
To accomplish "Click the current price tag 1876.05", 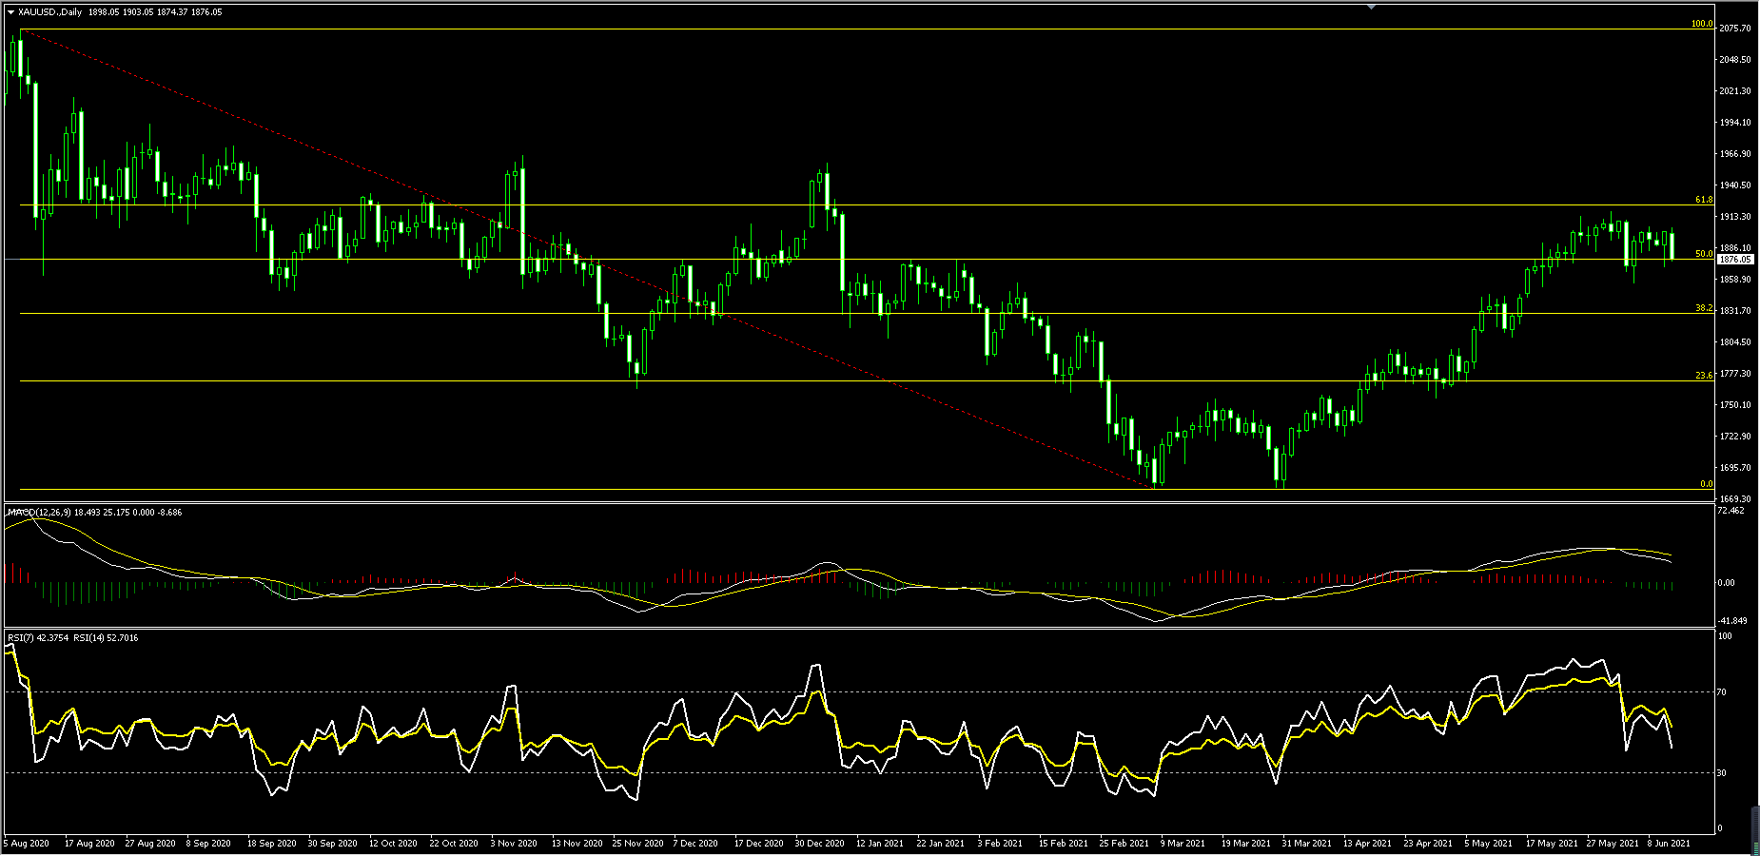I will (1736, 259).
